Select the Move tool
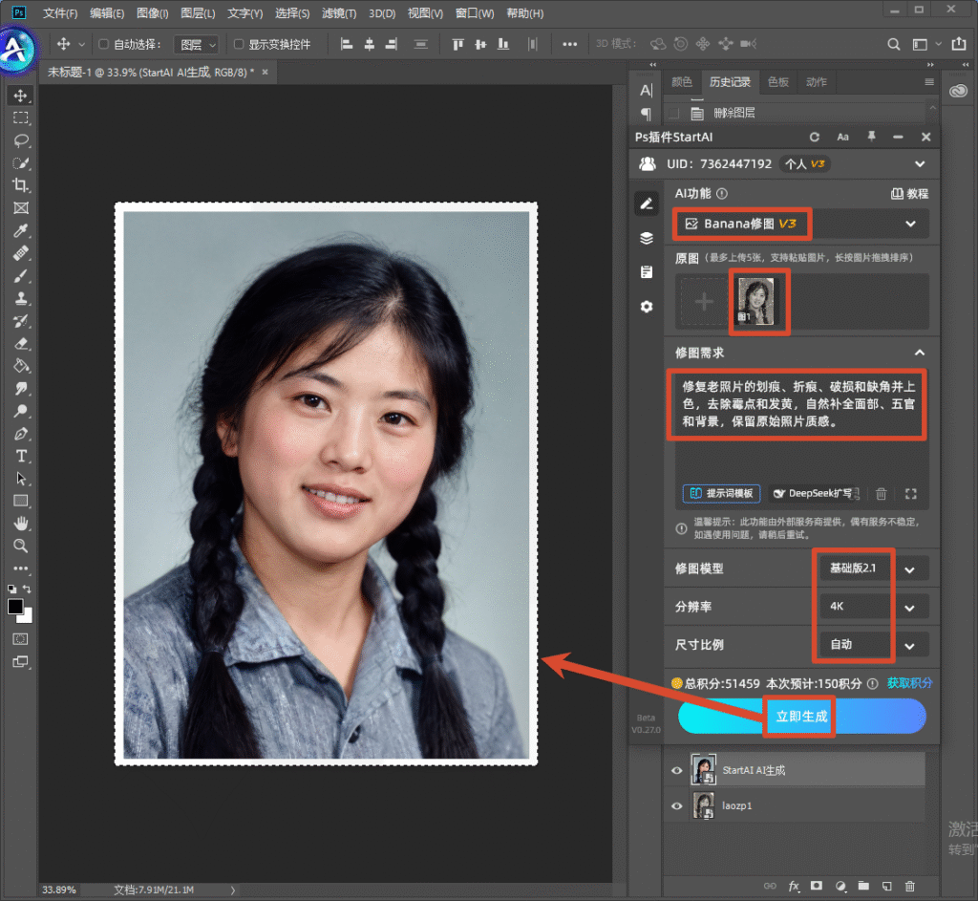Image resolution: width=978 pixels, height=901 pixels. [21, 96]
